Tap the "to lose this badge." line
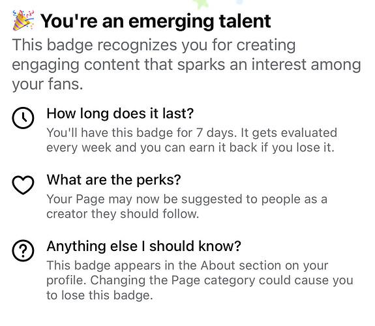The height and width of the screenshot is (326, 375). (x=100, y=295)
